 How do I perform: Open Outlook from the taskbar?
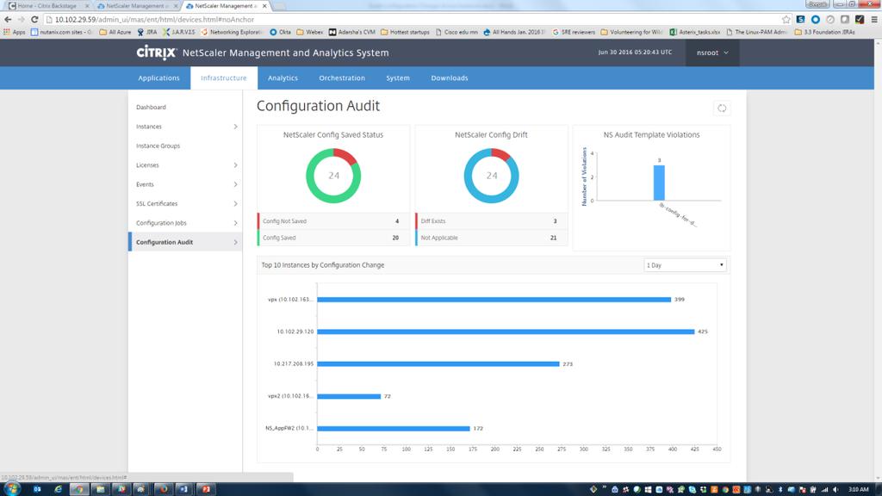tap(37, 489)
